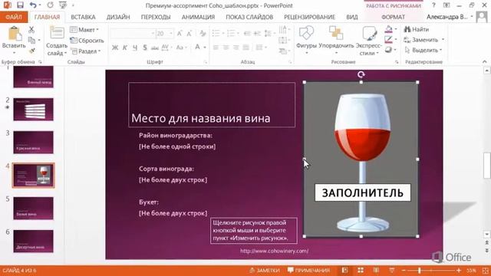Switch to ПОКАЗ СЛАЙДОВ tab

[x=249, y=17]
